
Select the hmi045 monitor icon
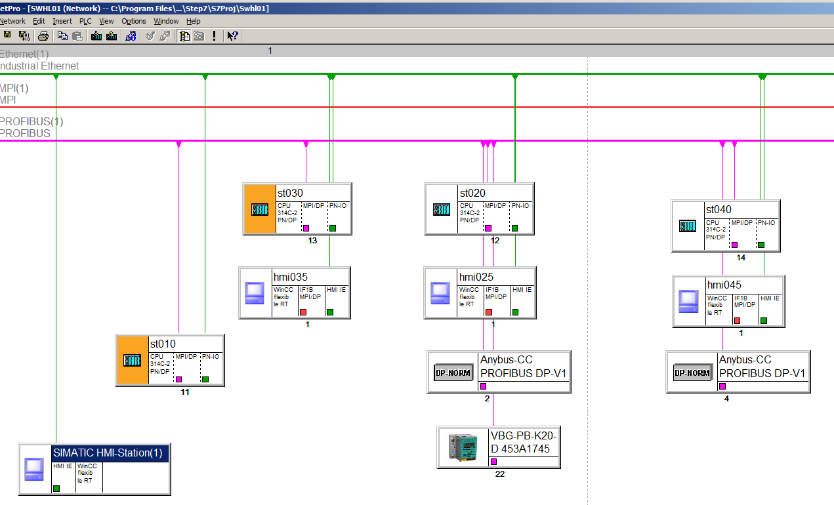(x=689, y=301)
